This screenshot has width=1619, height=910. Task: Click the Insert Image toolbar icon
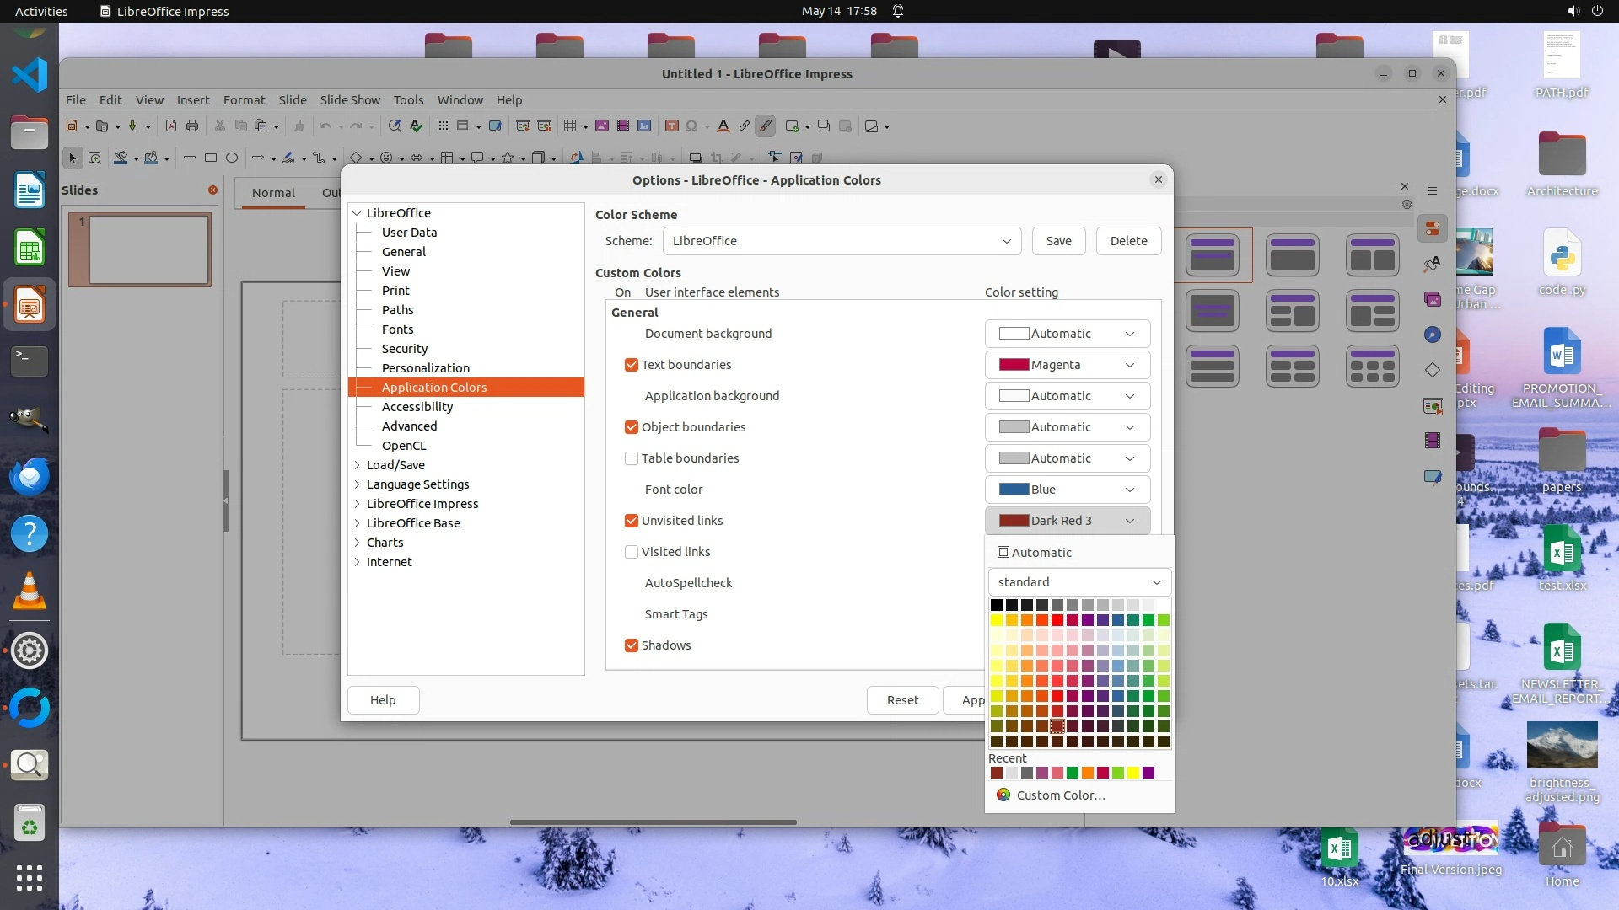(602, 126)
